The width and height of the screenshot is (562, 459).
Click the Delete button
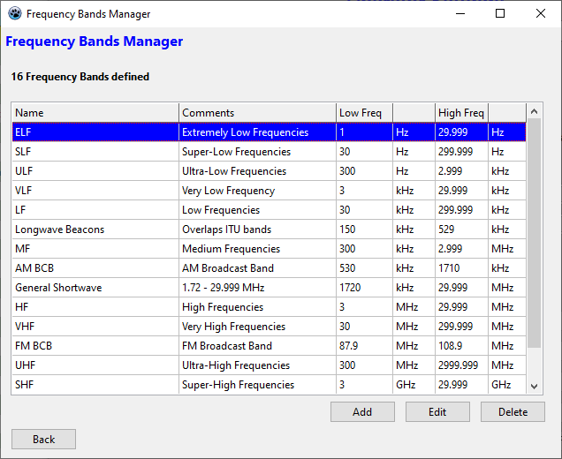coord(513,411)
